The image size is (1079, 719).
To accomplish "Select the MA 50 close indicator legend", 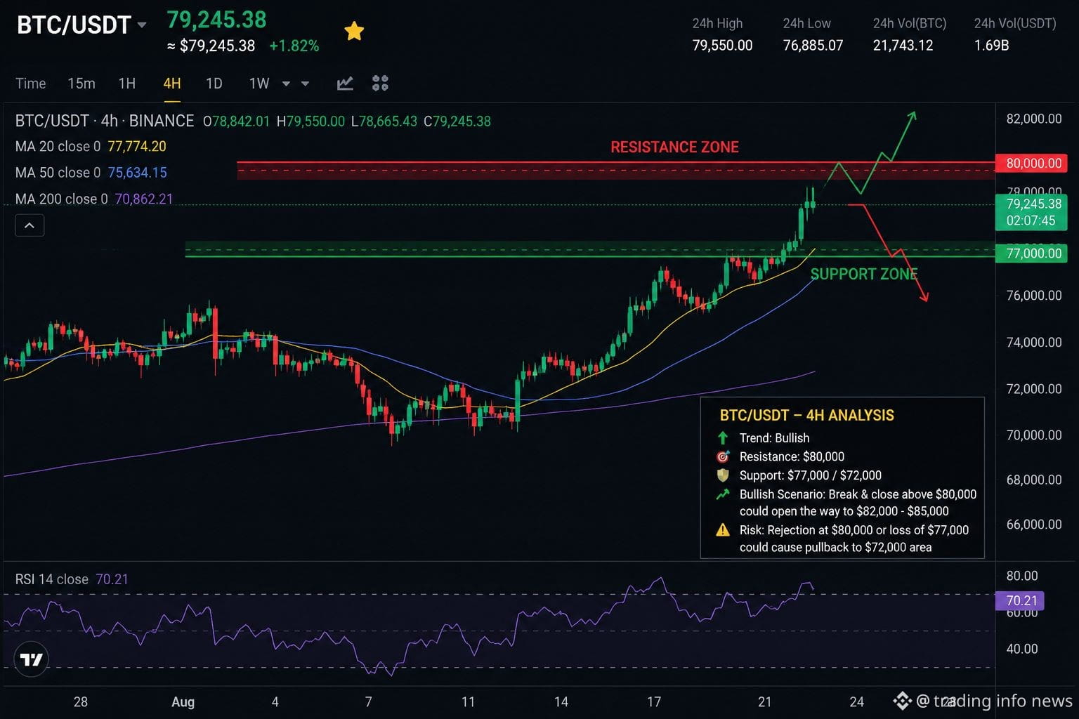I will point(91,173).
